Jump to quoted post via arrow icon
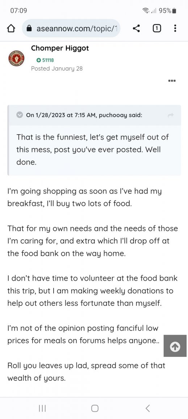 point(171,115)
